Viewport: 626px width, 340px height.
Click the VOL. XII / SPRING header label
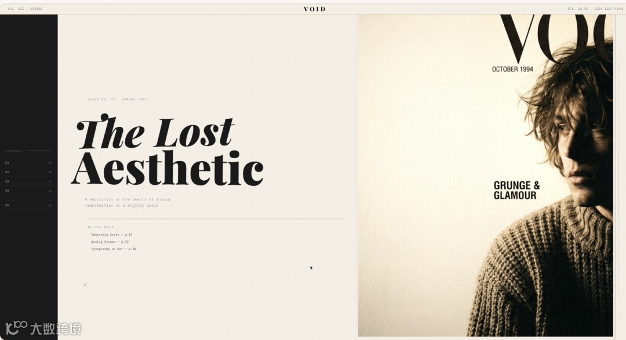(x=25, y=8)
